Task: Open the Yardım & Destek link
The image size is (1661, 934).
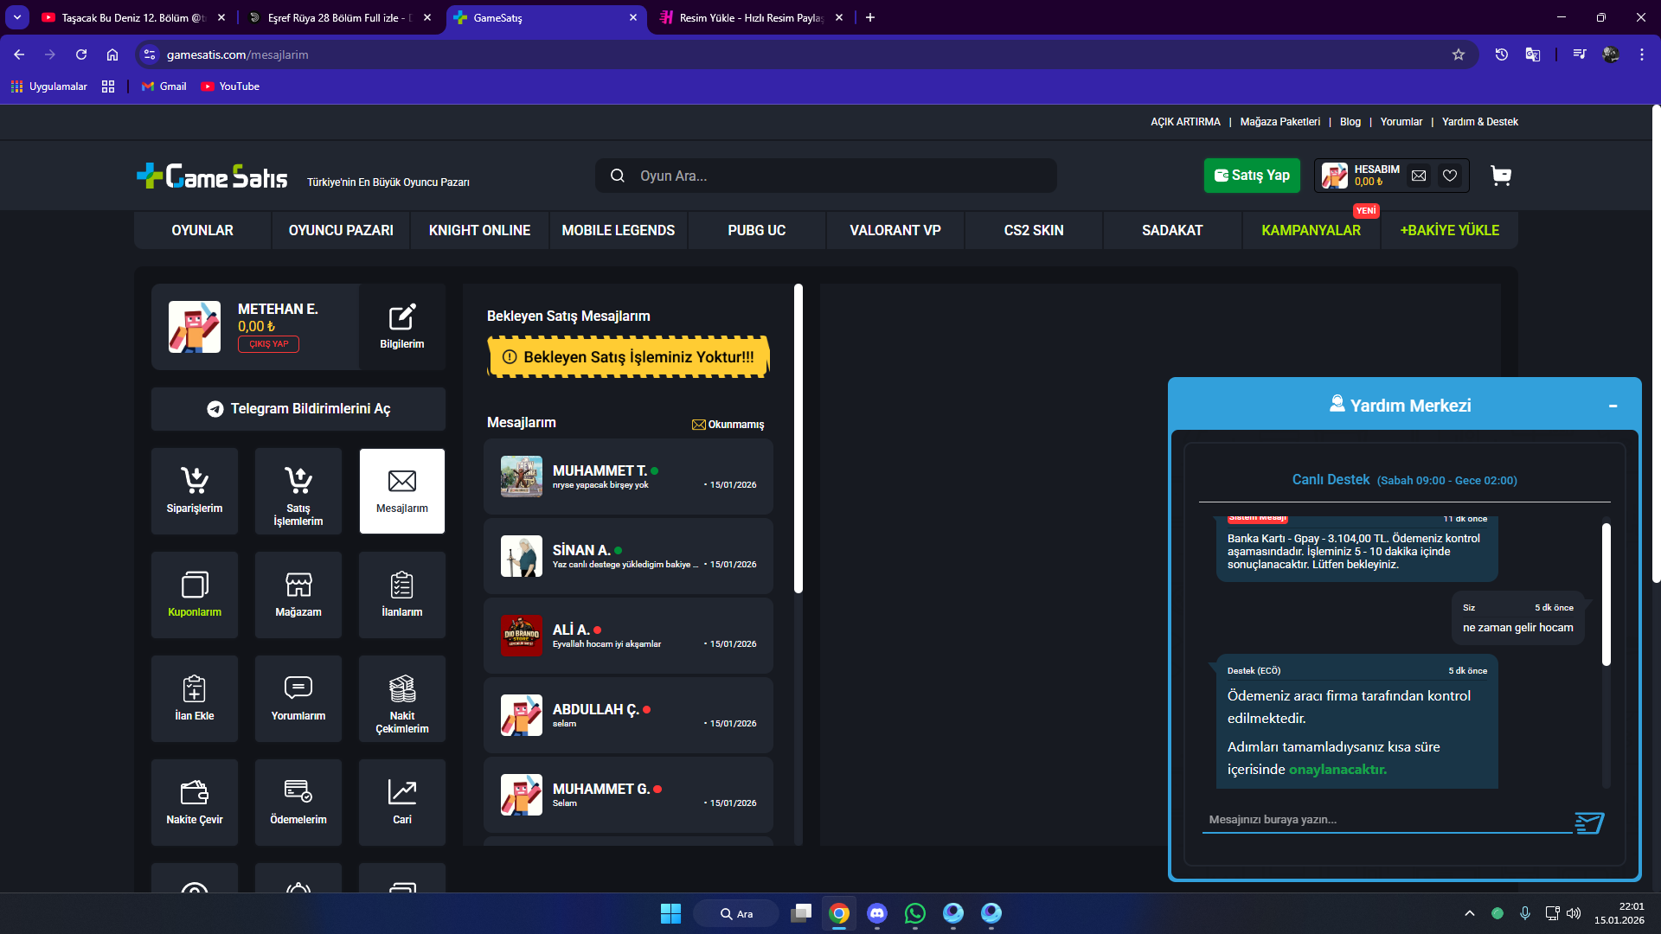Action: tap(1480, 122)
